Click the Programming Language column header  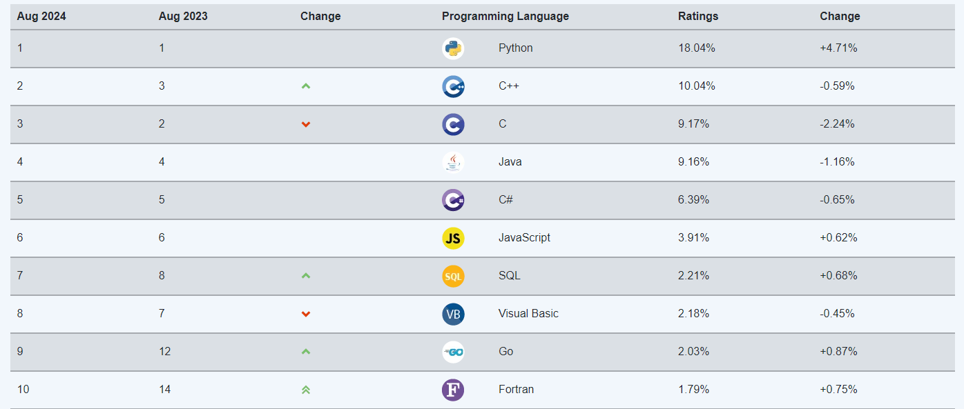(505, 17)
